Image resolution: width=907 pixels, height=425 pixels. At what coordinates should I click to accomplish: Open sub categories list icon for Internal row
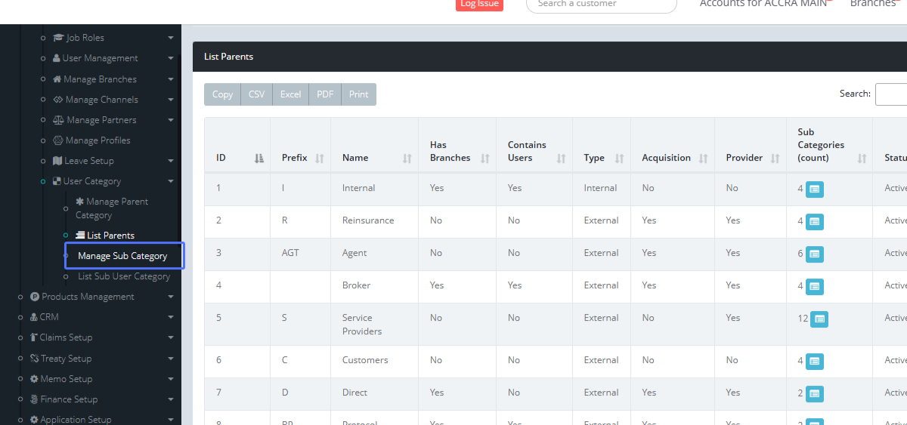click(814, 189)
